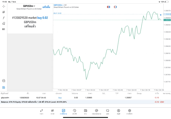
Task: Click the 10.07 04:43 time cell
Action: tap(41, 98)
